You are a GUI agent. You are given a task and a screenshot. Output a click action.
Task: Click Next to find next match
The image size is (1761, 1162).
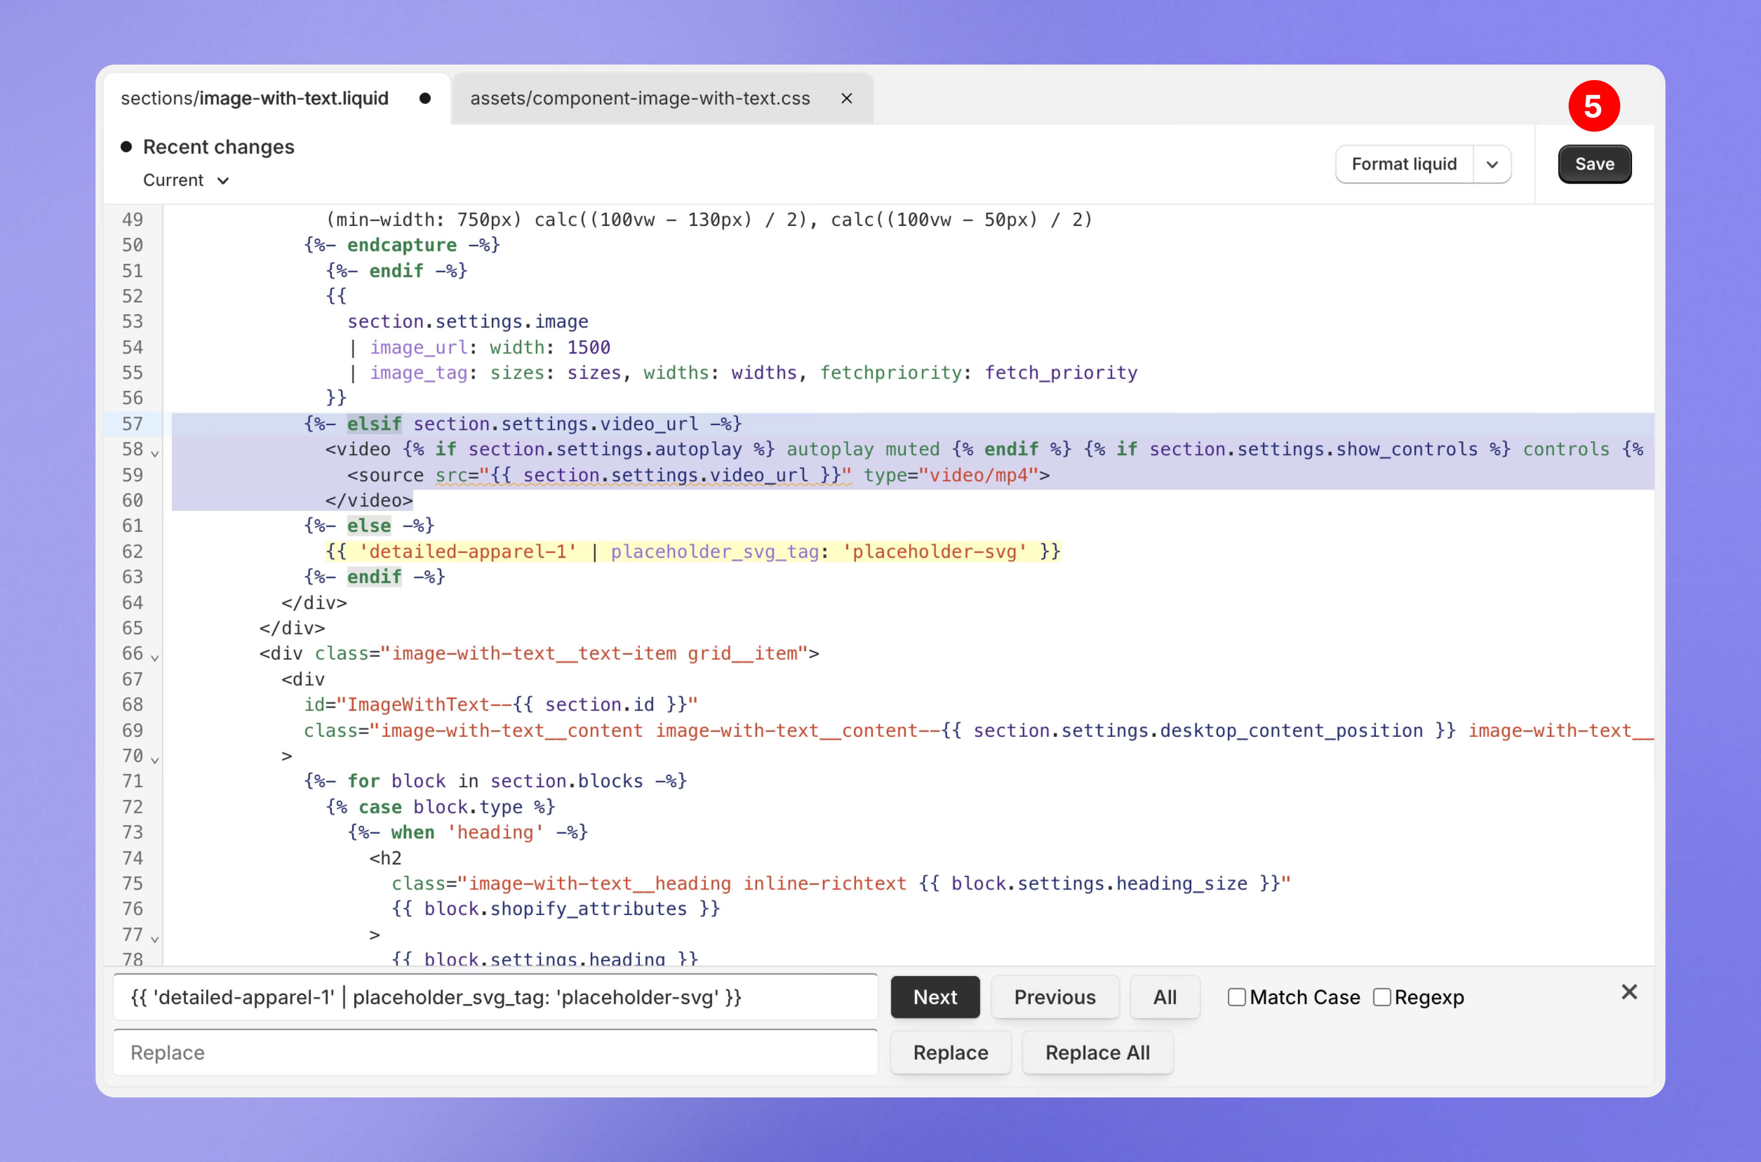[934, 998]
